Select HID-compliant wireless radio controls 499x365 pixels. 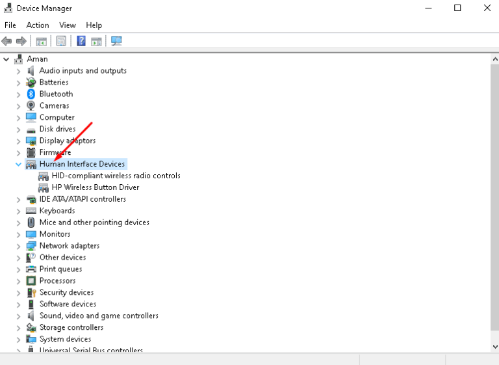(116, 176)
